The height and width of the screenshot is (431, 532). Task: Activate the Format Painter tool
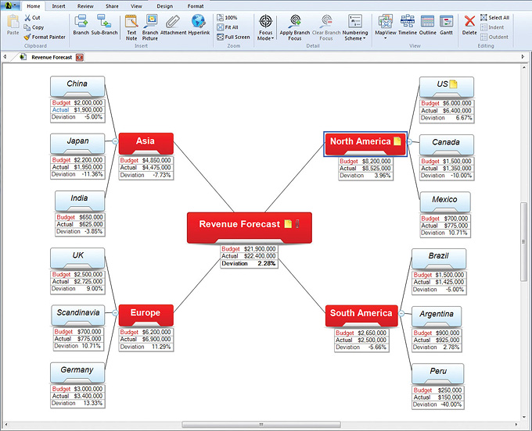pos(45,37)
